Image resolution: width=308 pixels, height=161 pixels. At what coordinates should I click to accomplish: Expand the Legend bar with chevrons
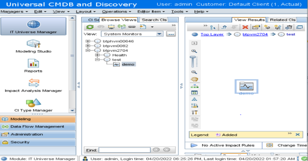click(290, 133)
